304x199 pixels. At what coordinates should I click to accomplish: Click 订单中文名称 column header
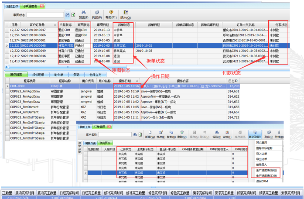point(246,25)
